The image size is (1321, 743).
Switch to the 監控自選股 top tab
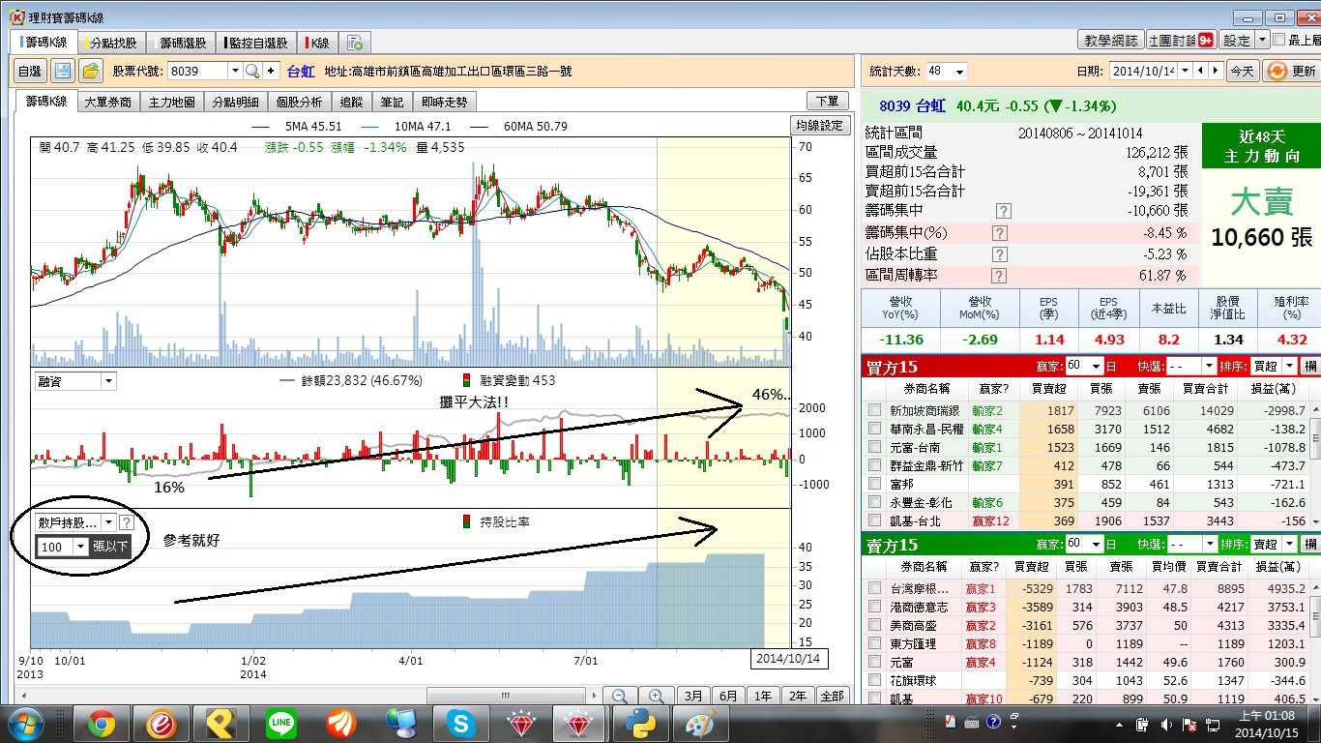tap(257, 43)
